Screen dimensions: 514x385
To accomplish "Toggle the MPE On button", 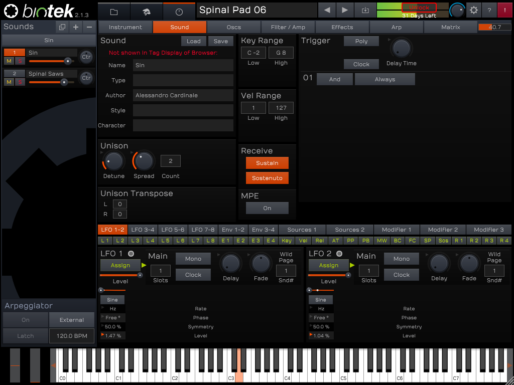I will (267, 208).
